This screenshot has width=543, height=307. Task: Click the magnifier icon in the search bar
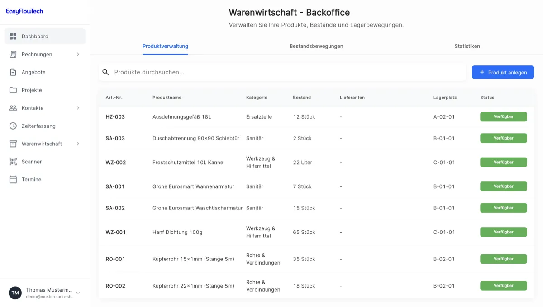(105, 72)
